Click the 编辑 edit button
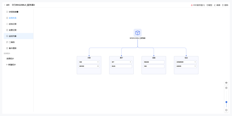The image size is (232, 116). 217,5
